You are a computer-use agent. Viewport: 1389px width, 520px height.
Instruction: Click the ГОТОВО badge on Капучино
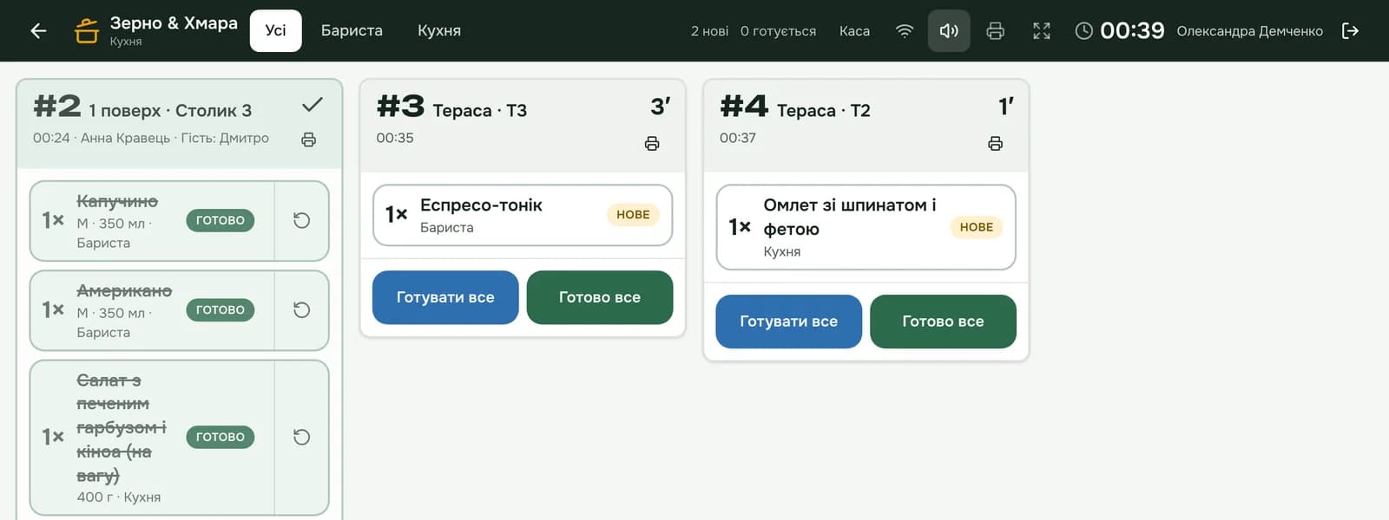[x=221, y=220]
